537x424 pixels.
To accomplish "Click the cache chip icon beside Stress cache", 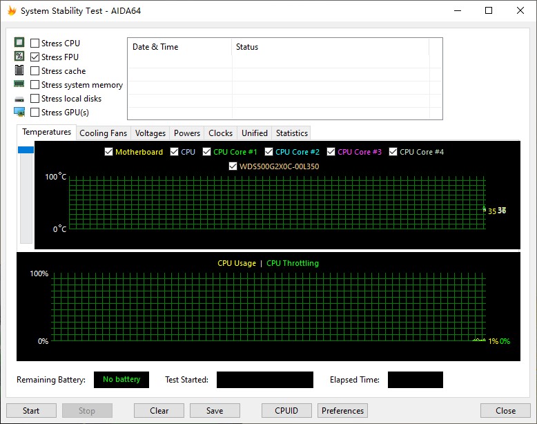I will [19, 70].
